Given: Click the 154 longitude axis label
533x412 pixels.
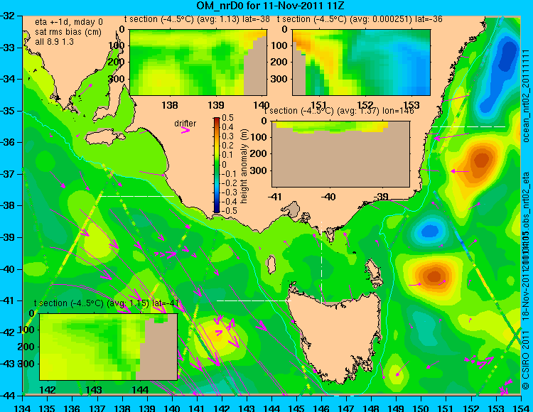Looking at the screenshot, I should click(520, 407).
